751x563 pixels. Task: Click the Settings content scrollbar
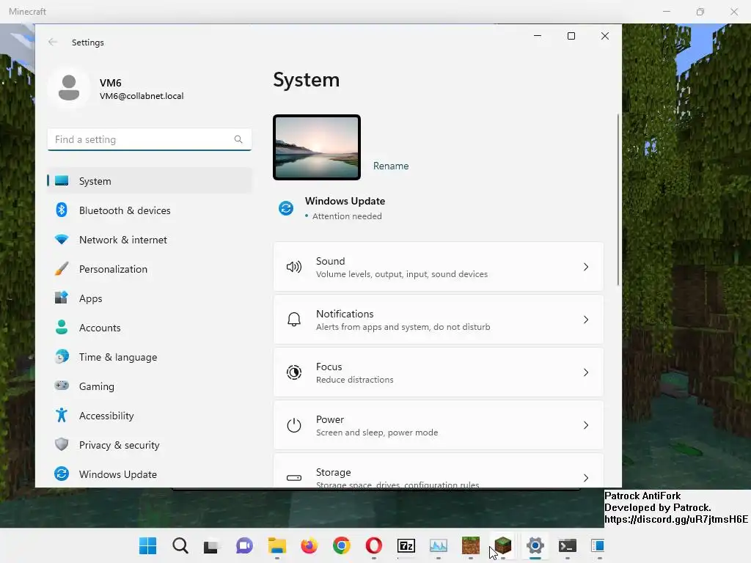coord(618,199)
